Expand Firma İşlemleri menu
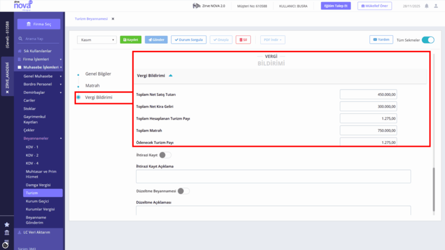 61,59
